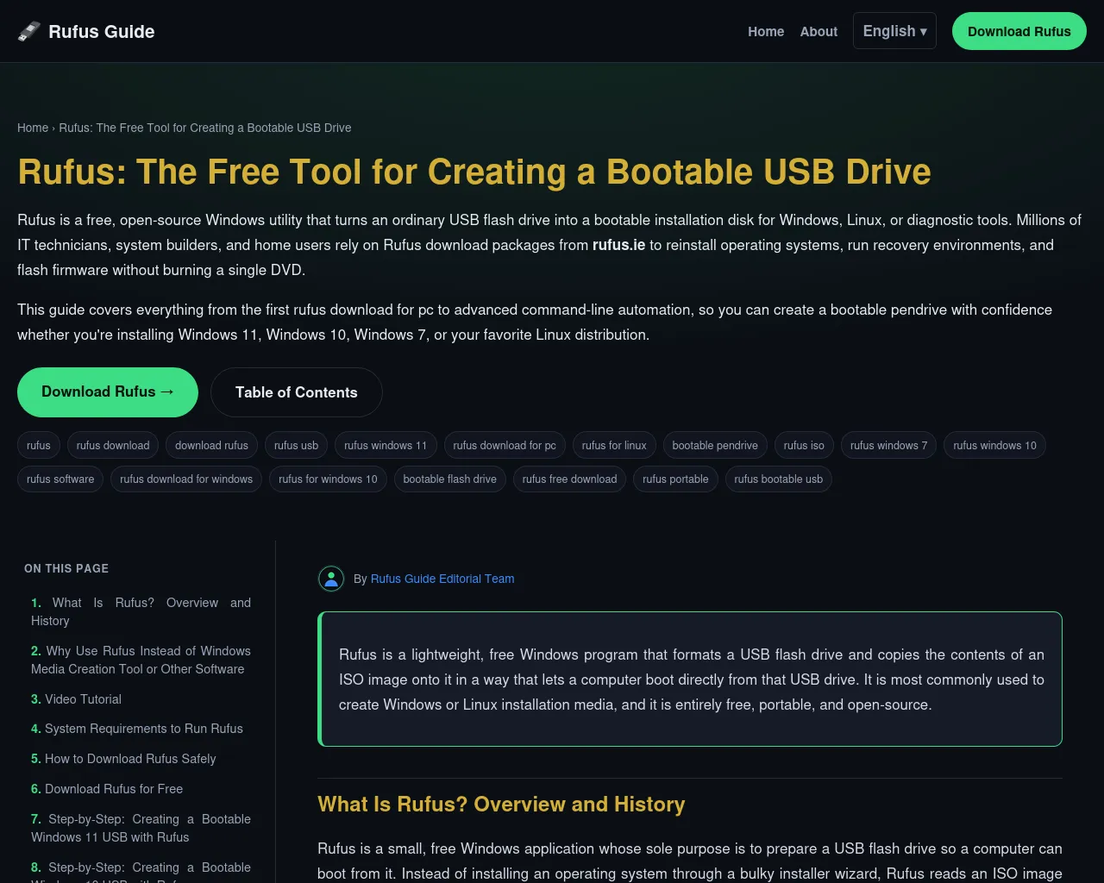Open the Table of Contents button
Viewport: 1104px width, 883px height.
pyautogui.click(x=296, y=392)
